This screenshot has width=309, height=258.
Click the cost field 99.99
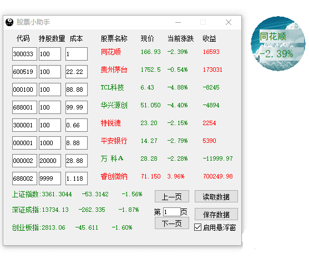coord(77,107)
